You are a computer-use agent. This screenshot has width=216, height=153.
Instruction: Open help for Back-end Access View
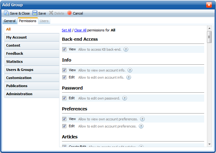pos(126,49)
